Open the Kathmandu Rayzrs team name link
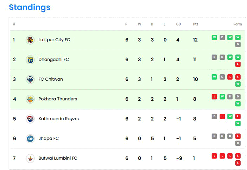 tap(59, 119)
